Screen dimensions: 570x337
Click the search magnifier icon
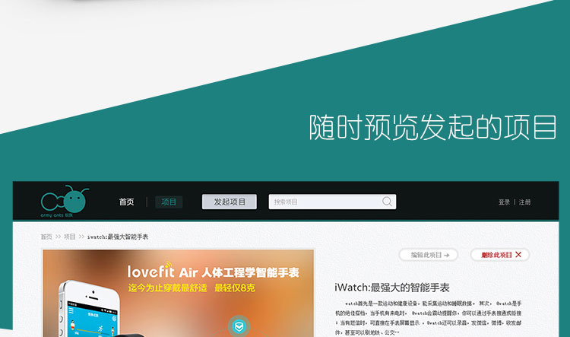pyautogui.click(x=387, y=202)
